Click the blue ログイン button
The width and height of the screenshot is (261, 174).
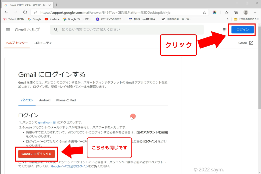242,30
